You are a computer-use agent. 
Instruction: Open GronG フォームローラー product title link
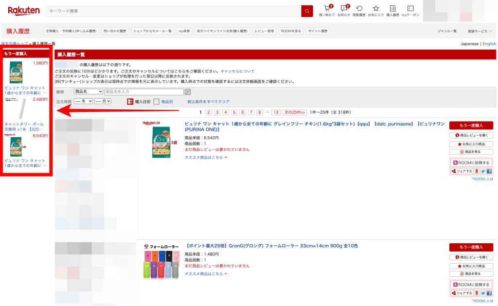coord(271,246)
